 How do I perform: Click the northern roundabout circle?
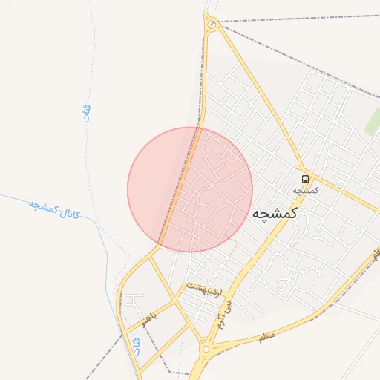pos(212,24)
